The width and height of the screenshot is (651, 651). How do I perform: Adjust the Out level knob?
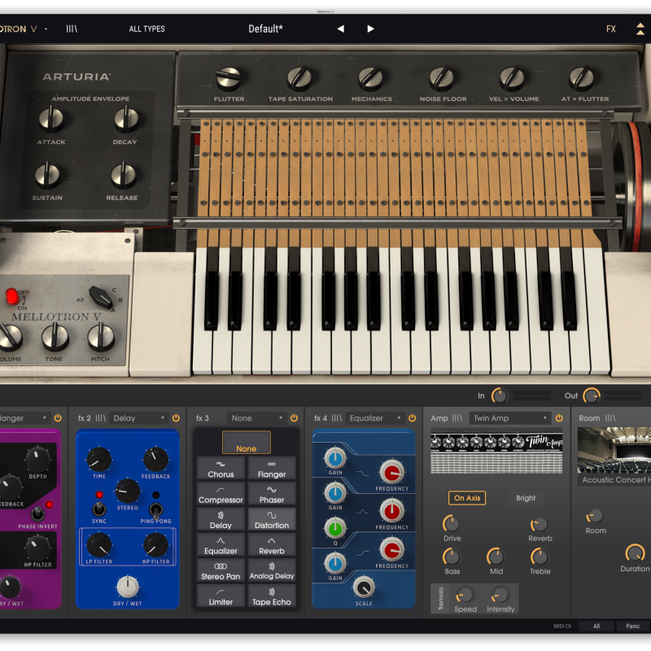tap(592, 395)
